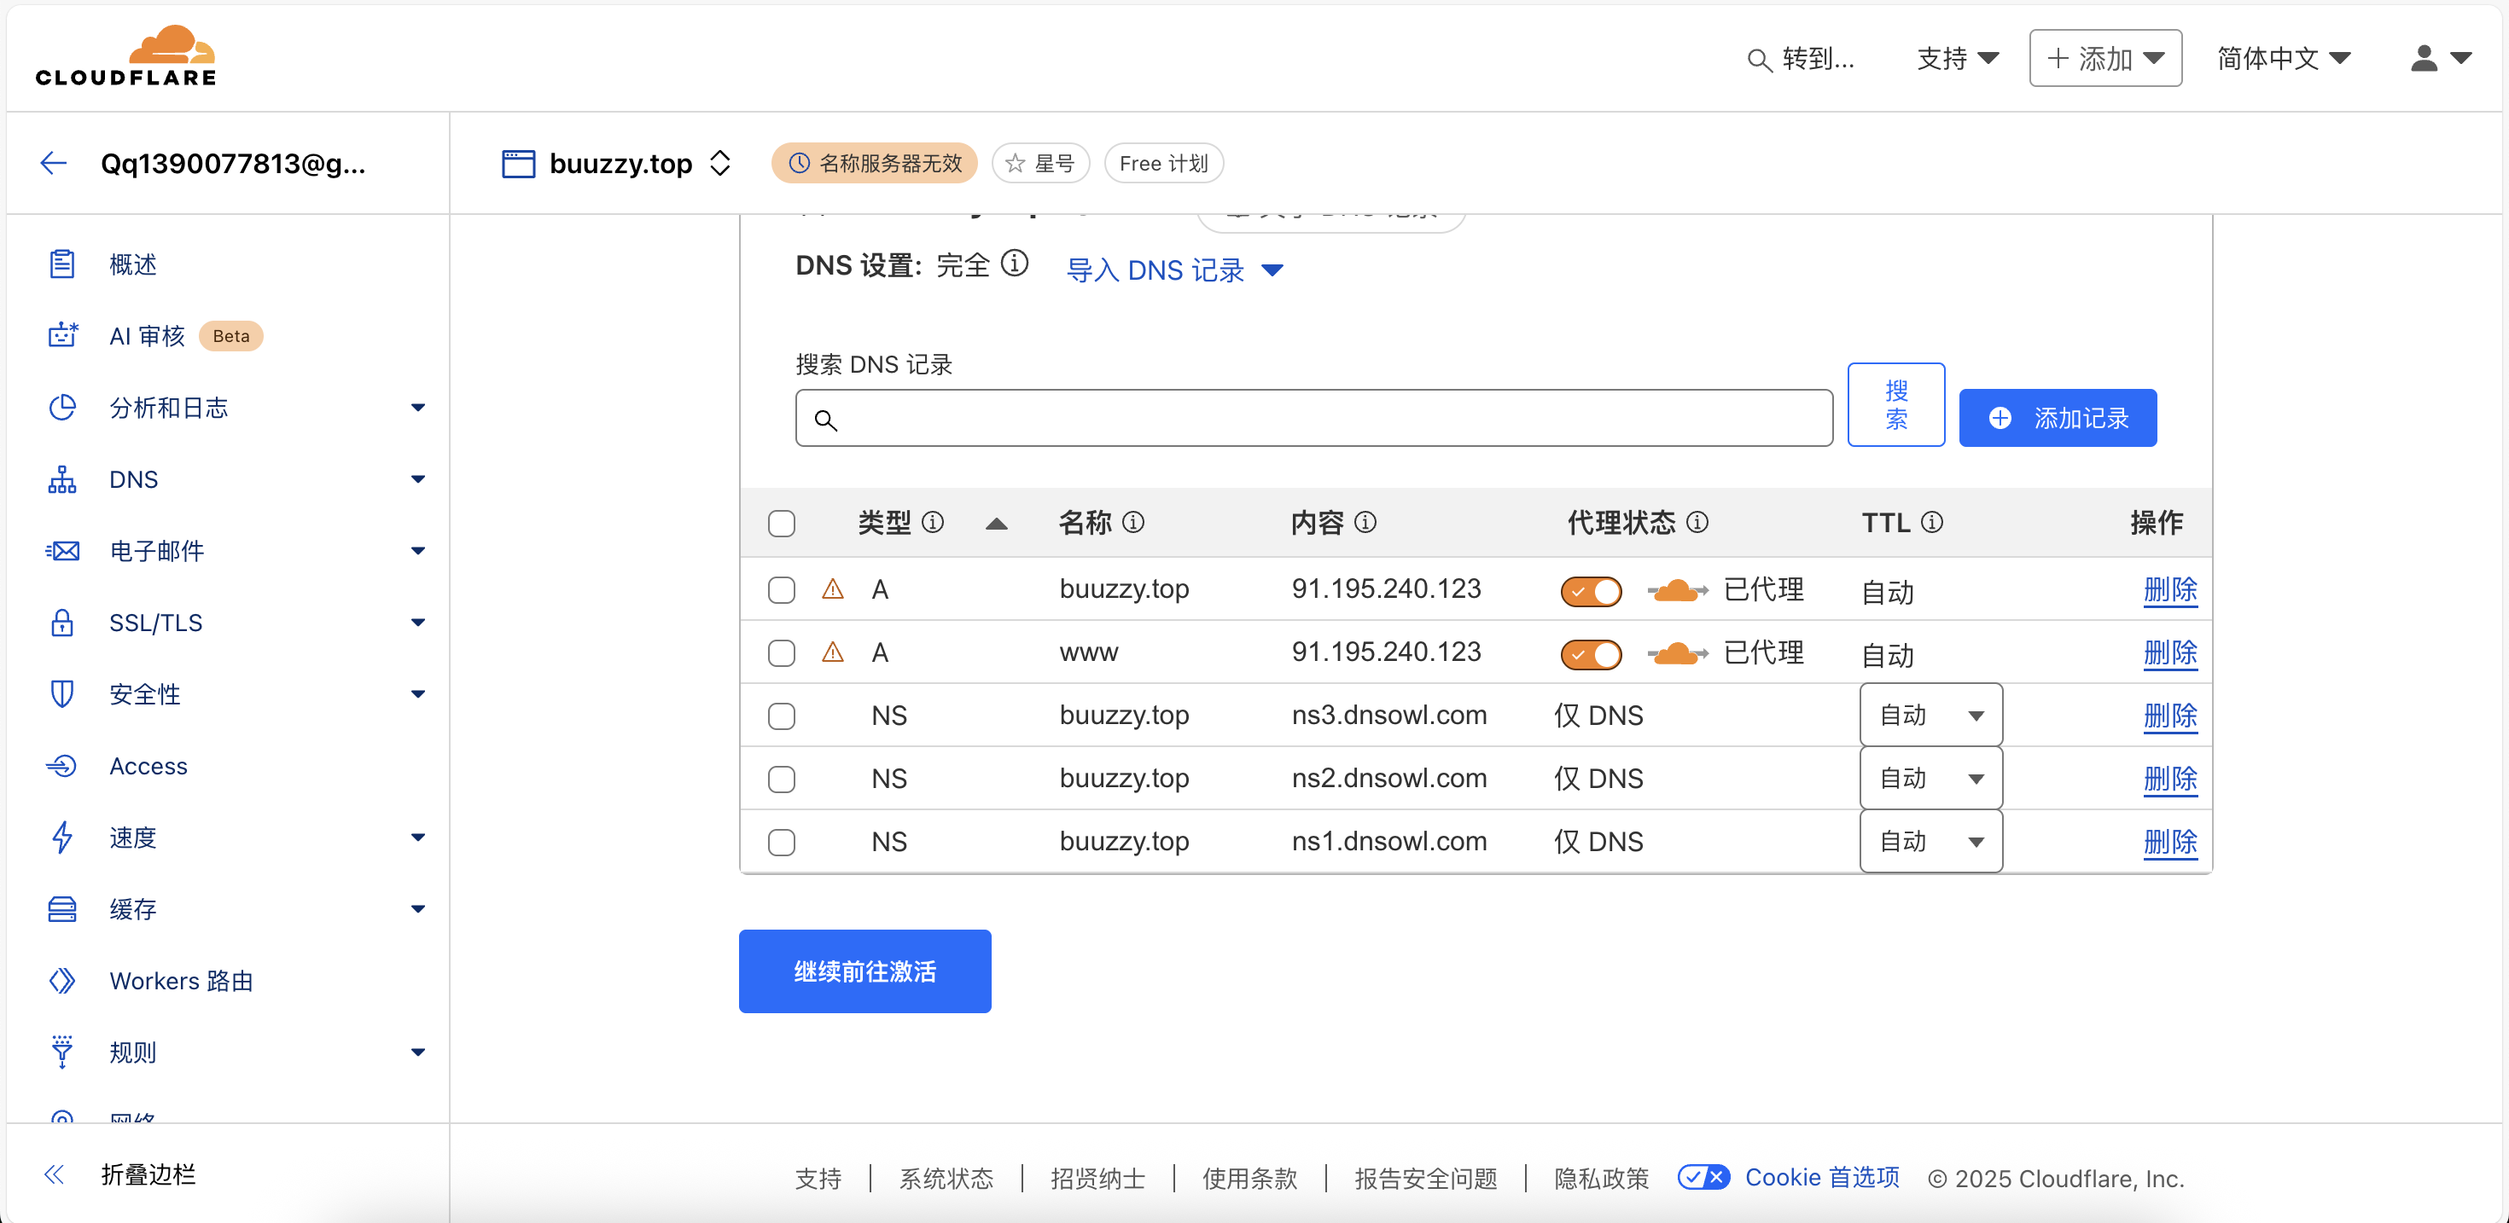
Task: Toggle proxy switch for buuzzy.top A record
Action: point(1592,591)
